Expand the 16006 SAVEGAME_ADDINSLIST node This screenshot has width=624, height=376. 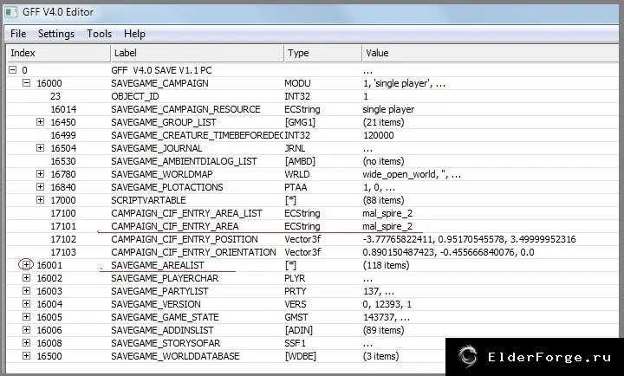[26, 330]
